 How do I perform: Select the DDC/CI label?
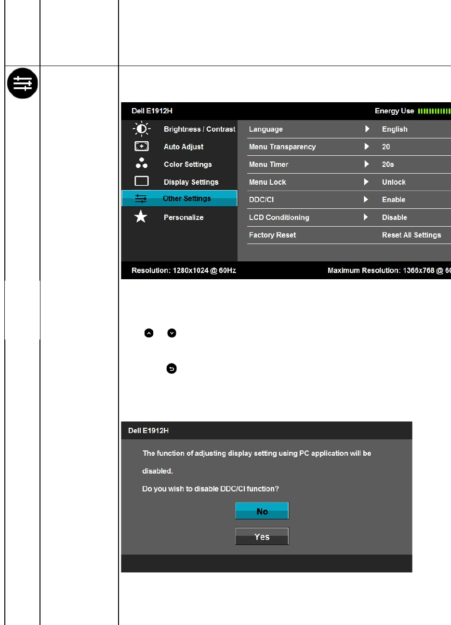click(261, 200)
